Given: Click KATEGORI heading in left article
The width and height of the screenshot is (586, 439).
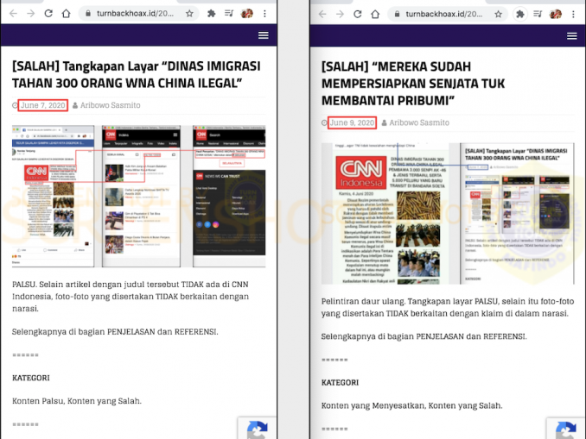Looking at the screenshot, I should 31,378.
